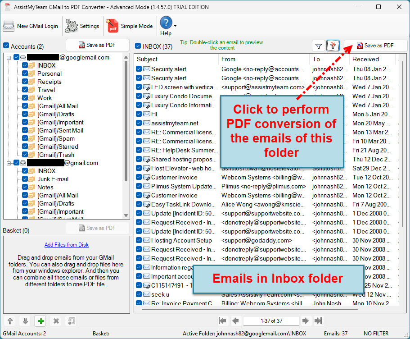Viewport: 410px width, 339px height.
Task: Collapse the gmail.com account tree
Action: (x=9, y=163)
